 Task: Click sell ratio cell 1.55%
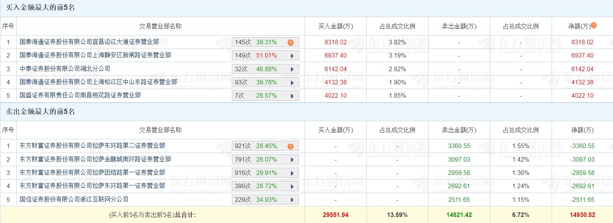[x=521, y=146]
